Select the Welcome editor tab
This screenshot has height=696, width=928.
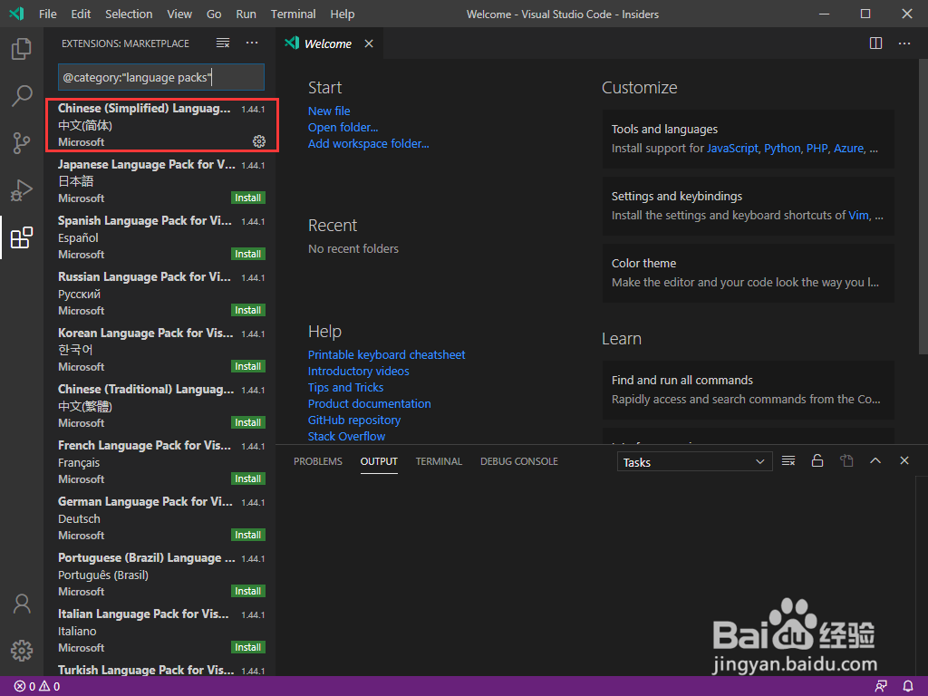coord(327,43)
